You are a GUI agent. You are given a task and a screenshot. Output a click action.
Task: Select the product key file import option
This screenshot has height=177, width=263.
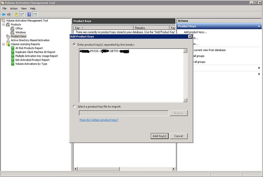74,106
